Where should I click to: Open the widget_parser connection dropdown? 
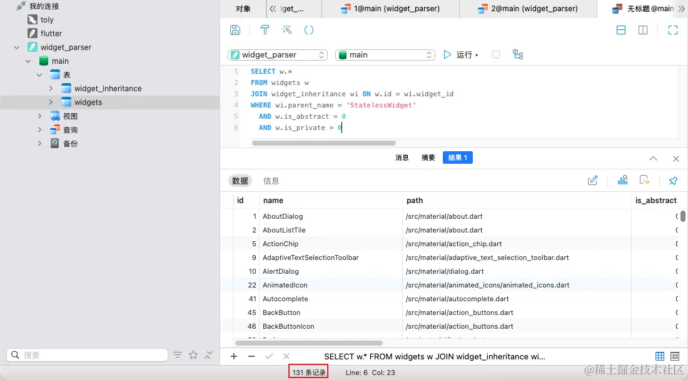pos(278,55)
